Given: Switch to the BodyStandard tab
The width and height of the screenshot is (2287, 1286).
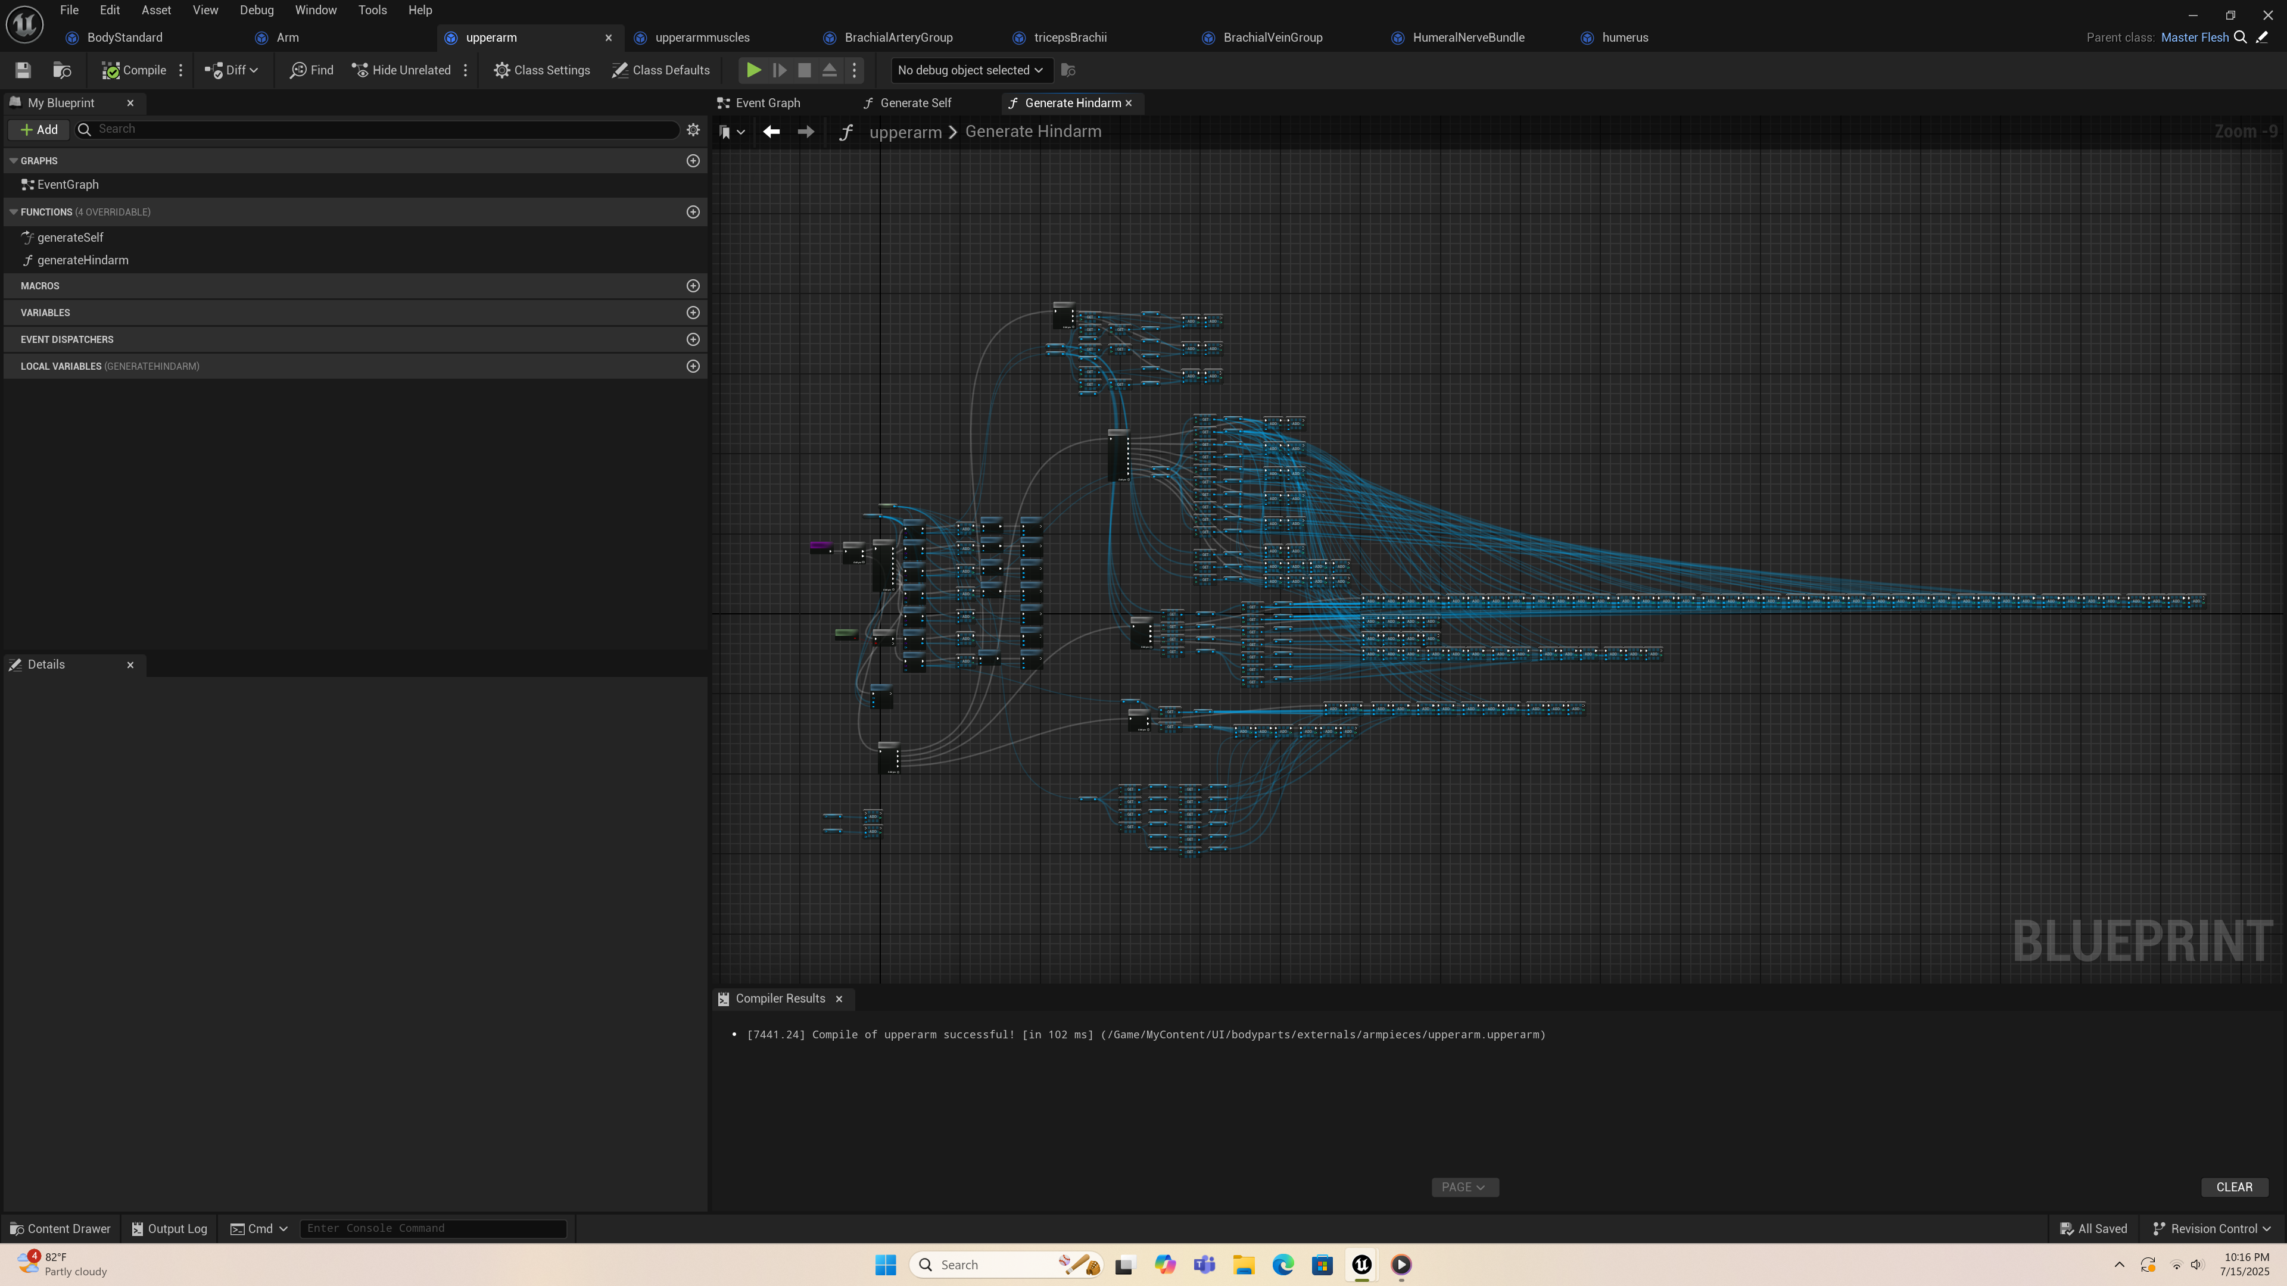Looking at the screenshot, I should [x=124, y=38].
